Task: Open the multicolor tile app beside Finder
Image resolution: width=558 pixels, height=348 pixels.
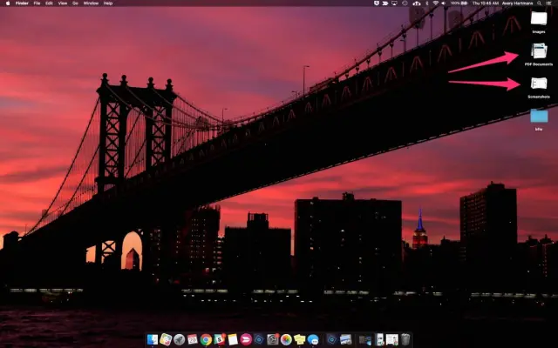Action: 166,340
